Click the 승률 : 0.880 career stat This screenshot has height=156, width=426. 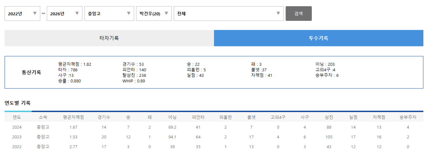click(x=70, y=81)
